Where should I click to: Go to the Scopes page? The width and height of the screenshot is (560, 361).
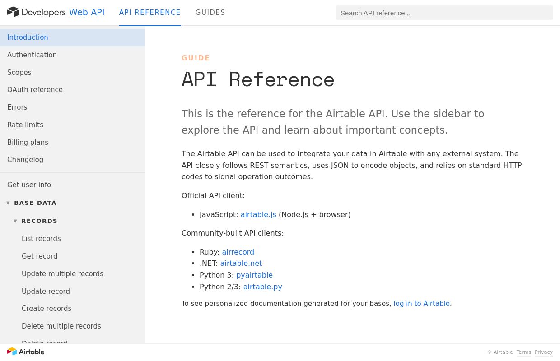72,73
